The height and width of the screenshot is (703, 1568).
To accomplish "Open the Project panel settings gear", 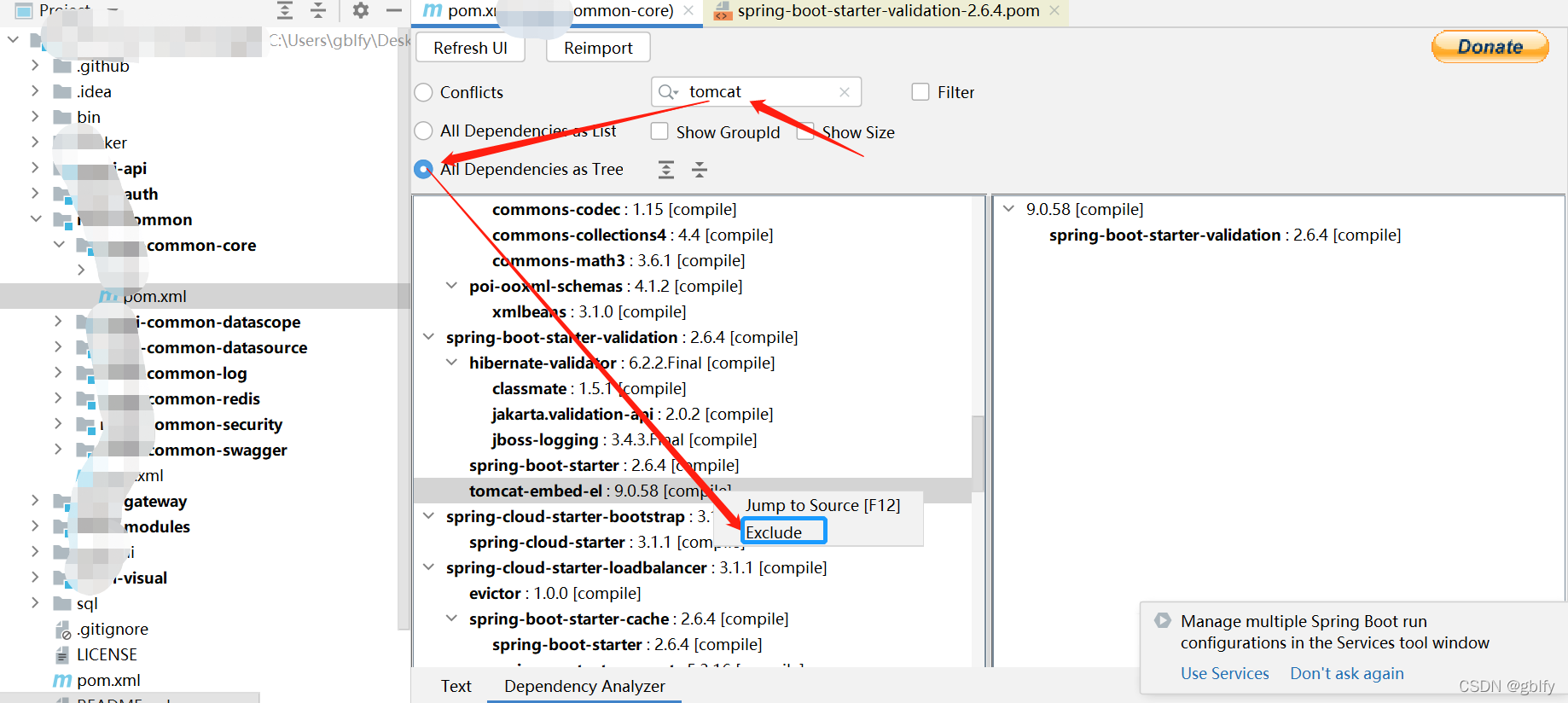I will coord(361,10).
